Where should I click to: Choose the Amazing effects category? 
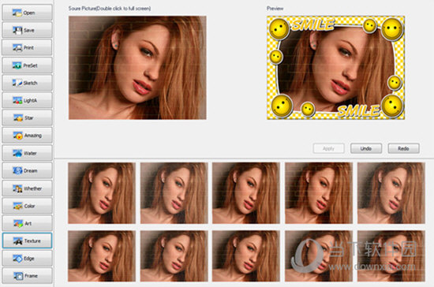pos(27,135)
